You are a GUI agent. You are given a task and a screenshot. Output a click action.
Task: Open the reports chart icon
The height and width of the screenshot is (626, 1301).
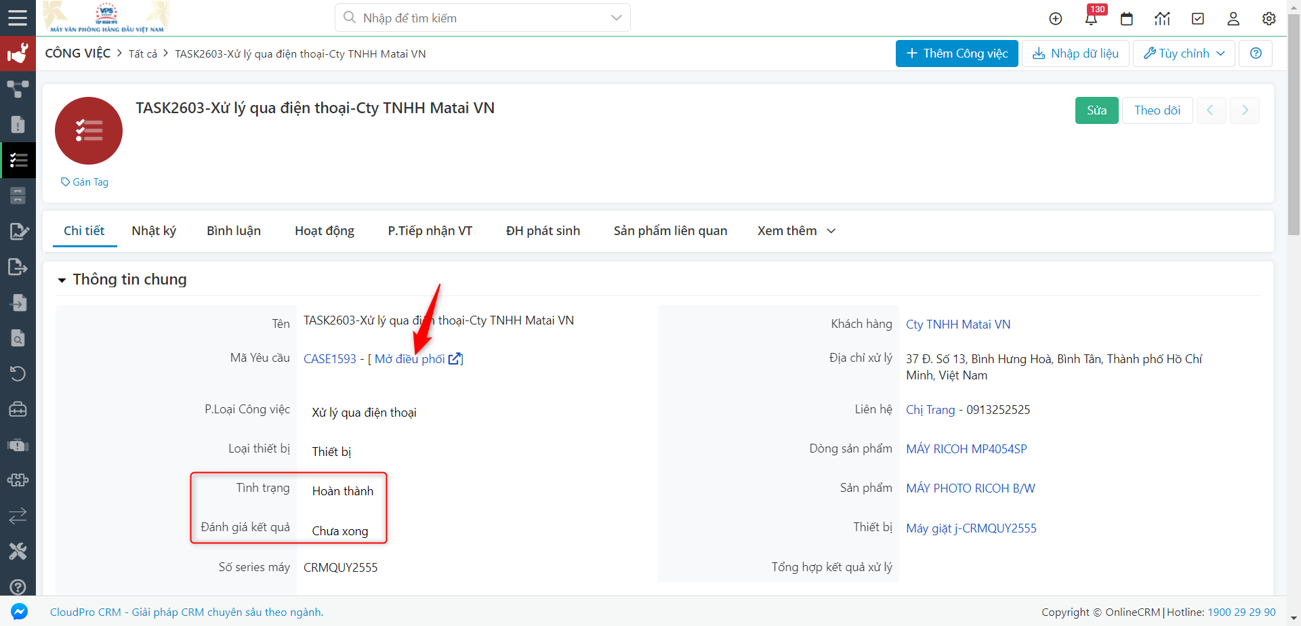pos(1163,18)
